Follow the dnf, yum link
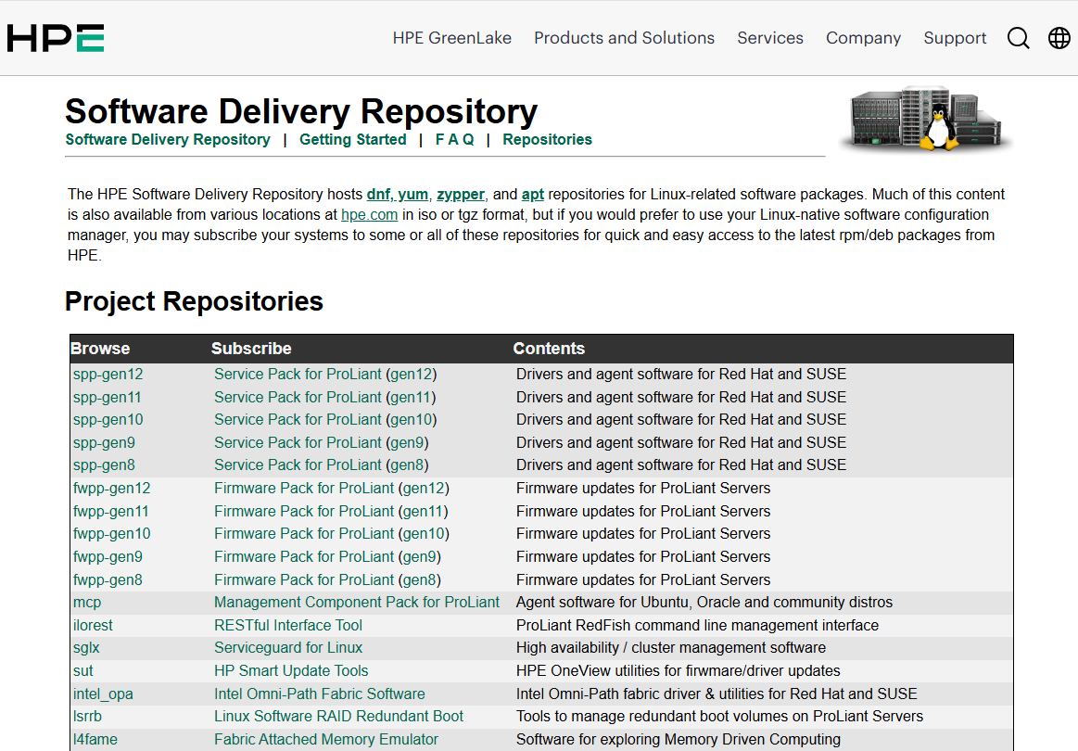Screen dimensions: 1078x751 click(x=397, y=195)
